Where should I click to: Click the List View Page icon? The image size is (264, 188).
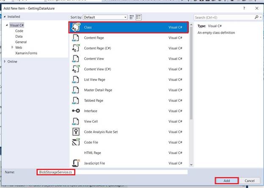pos(75,79)
